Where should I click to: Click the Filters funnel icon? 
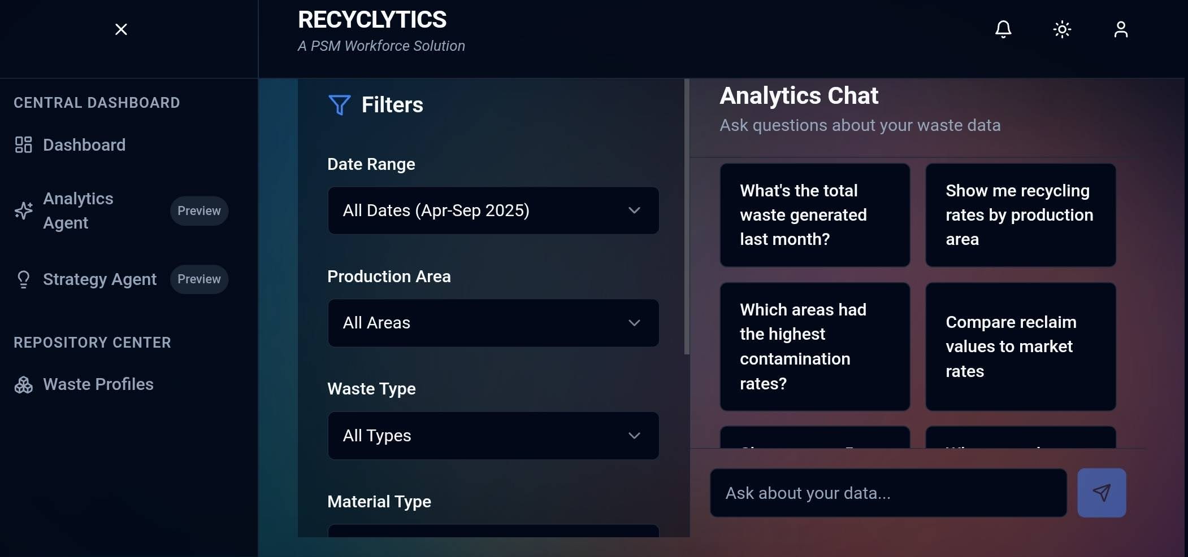tap(339, 105)
